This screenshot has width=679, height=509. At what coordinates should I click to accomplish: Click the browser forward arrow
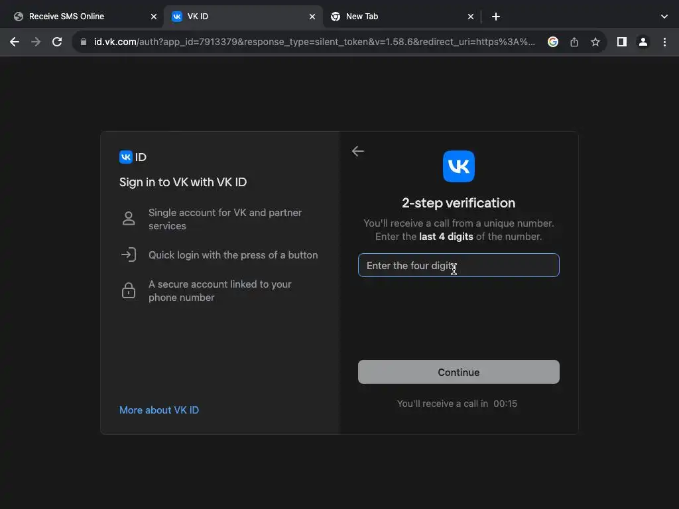click(x=36, y=42)
